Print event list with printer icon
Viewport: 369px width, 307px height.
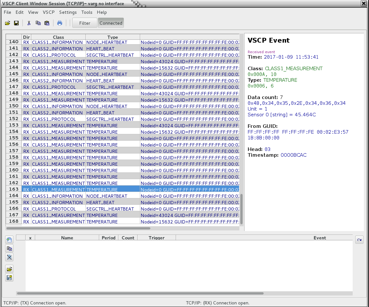point(60,23)
